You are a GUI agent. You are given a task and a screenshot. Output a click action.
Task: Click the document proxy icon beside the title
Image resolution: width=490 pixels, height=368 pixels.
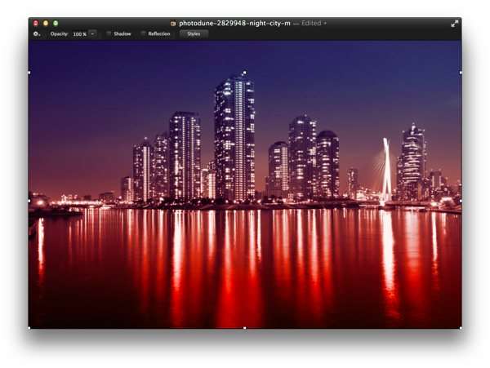pos(173,24)
